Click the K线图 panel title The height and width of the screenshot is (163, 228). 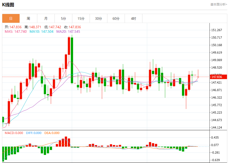click(8, 4)
